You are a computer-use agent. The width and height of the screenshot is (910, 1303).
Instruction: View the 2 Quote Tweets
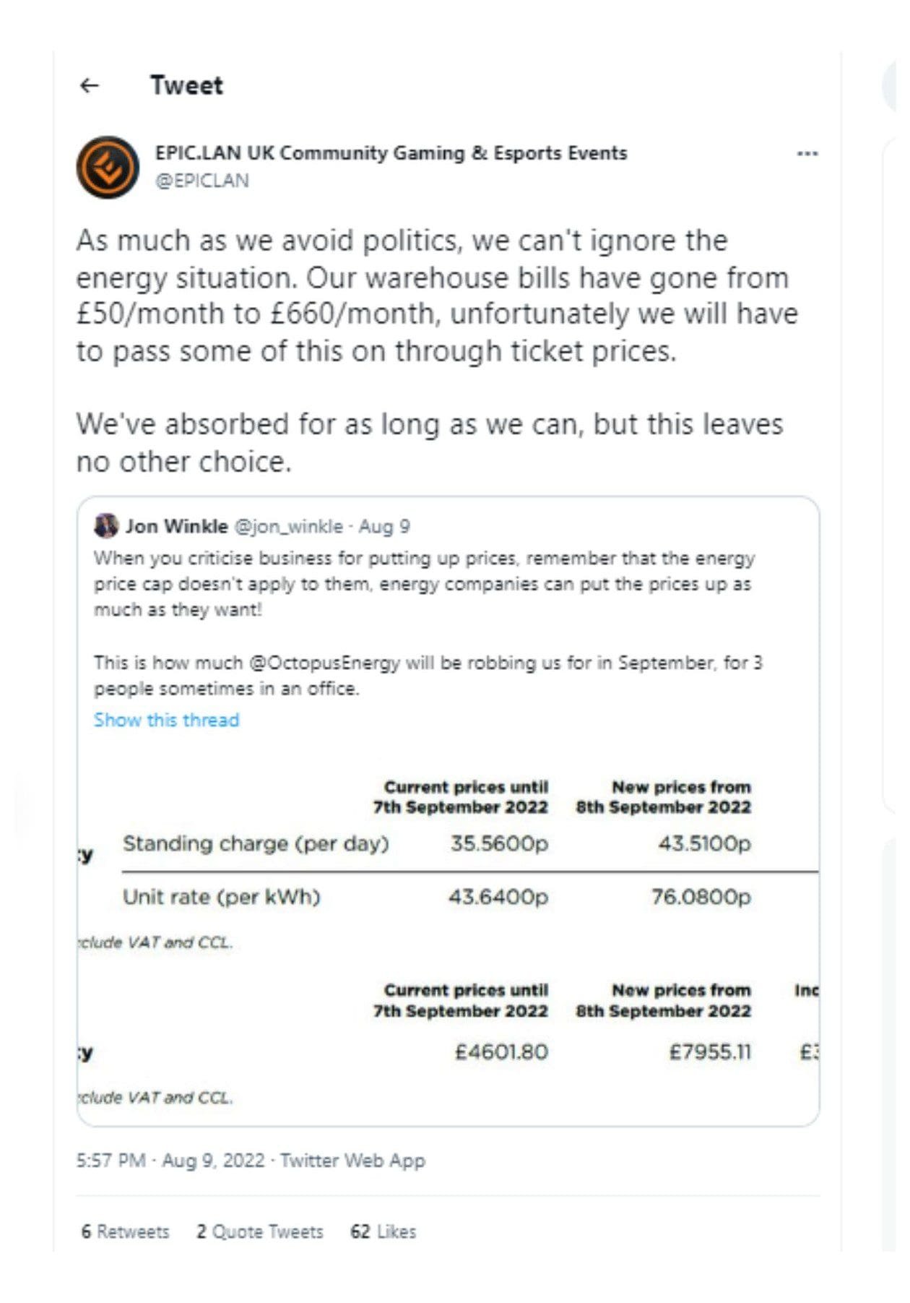click(x=260, y=1231)
